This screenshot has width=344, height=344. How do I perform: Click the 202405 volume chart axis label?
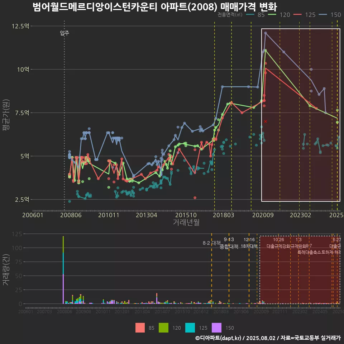pyautogui.click(x=320, y=311)
